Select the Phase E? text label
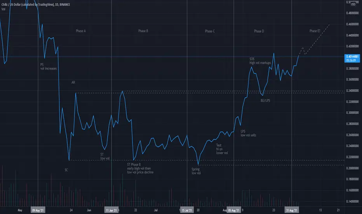This screenshot has height=214, width=362. (x=315, y=31)
